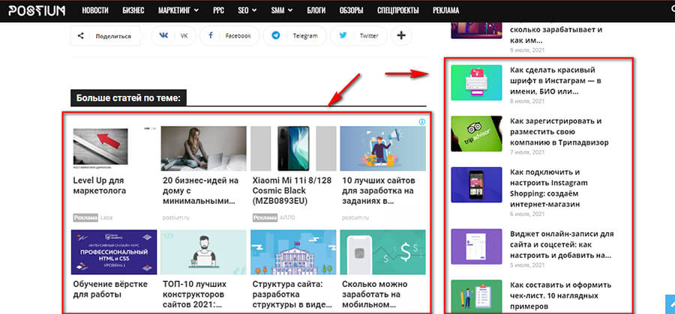675x314 pixels.
Task: Expand the SEO dropdown menu
Action: coord(247,11)
